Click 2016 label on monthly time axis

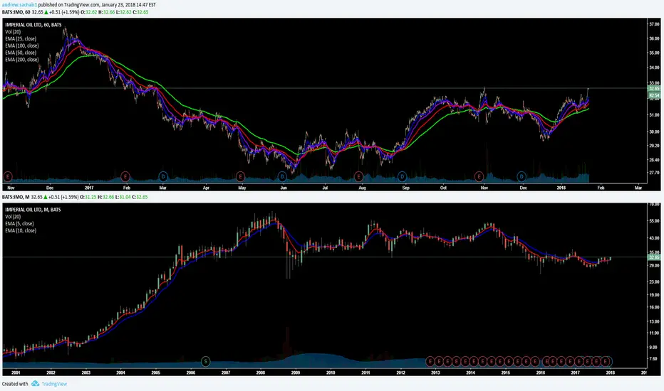540,373
